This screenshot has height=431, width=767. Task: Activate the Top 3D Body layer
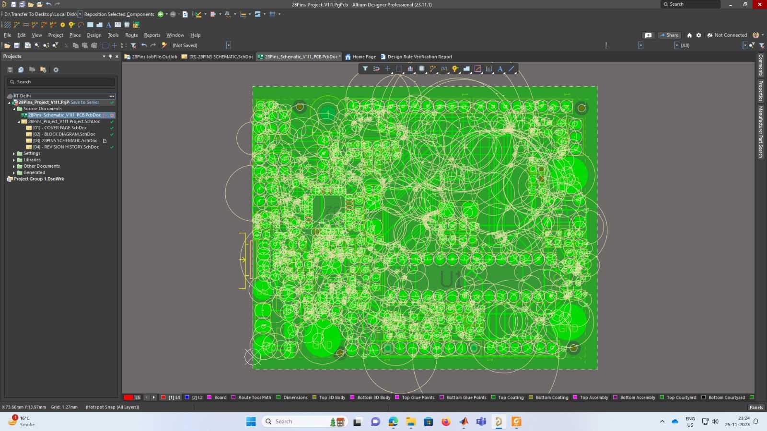(332, 397)
